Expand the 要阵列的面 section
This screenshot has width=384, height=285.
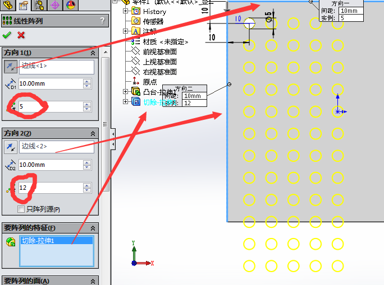[93, 281]
